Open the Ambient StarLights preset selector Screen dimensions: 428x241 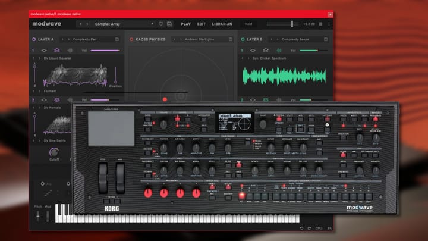click(200, 39)
